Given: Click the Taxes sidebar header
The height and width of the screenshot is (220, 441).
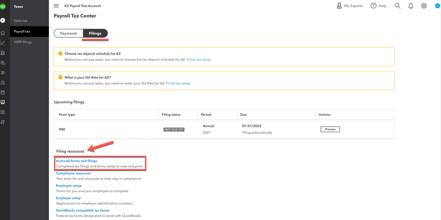Looking at the screenshot, I should 19,7.
